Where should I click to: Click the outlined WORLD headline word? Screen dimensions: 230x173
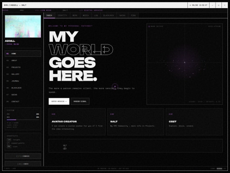tap(81, 50)
